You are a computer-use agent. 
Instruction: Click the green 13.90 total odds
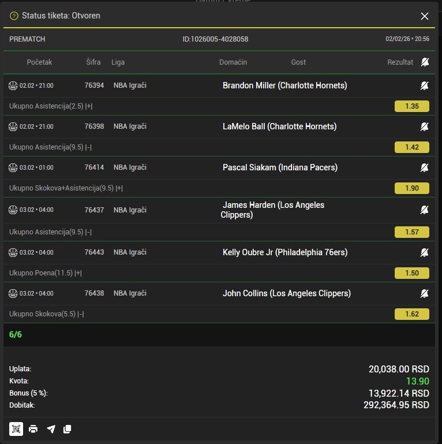(417, 381)
